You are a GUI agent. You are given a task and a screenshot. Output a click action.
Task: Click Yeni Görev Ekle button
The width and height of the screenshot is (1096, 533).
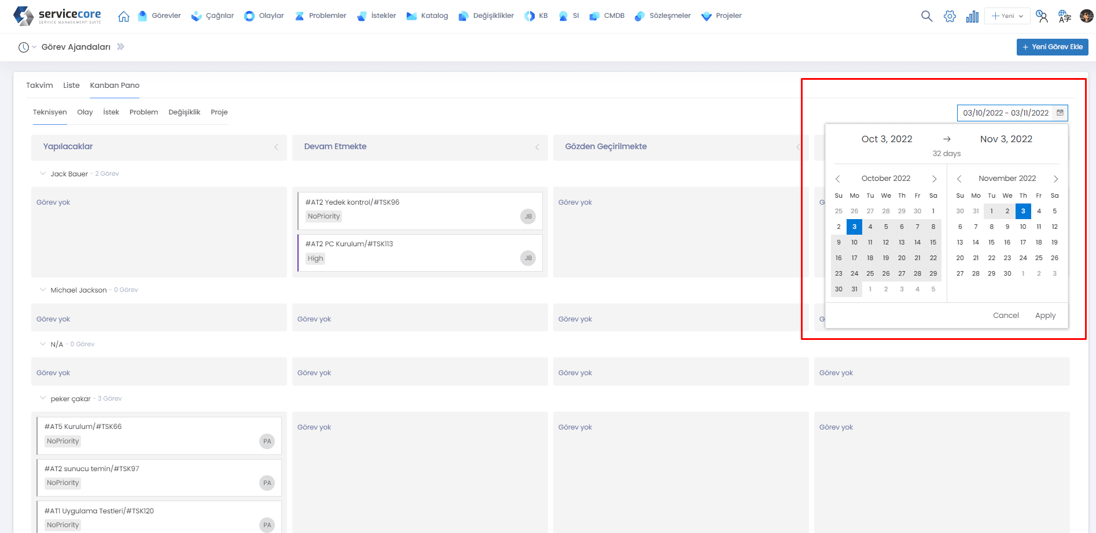1052,47
